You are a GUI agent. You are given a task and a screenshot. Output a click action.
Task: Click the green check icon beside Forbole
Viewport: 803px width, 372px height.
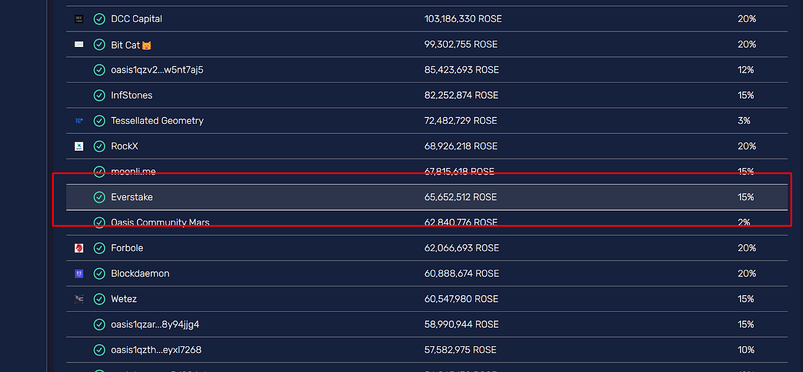pos(99,248)
